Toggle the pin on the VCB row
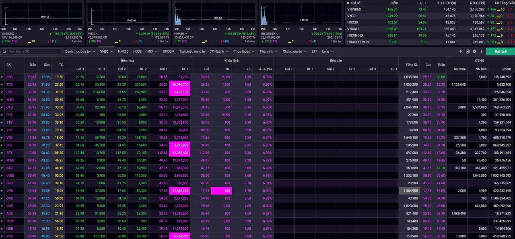The width and height of the screenshot is (515, 239). tap(2, 236)
